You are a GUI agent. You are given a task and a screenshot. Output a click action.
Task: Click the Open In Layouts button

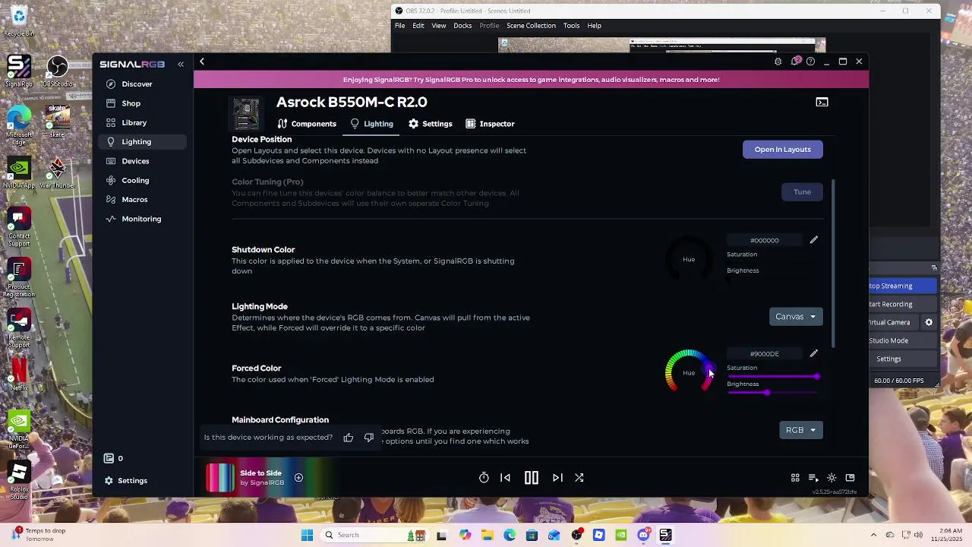782,150
